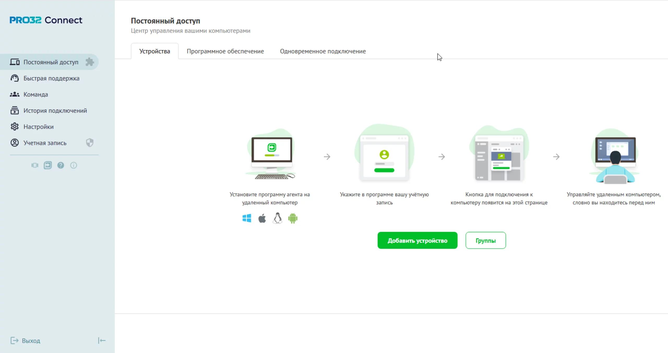Screen dimensions: 668x353
Task: Click the Linux penguin icon
Action: tap(277, 218)
